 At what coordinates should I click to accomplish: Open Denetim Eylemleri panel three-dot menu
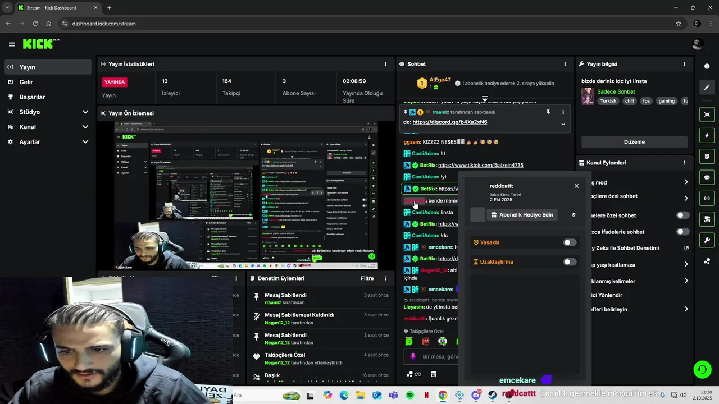click(385, 278)
